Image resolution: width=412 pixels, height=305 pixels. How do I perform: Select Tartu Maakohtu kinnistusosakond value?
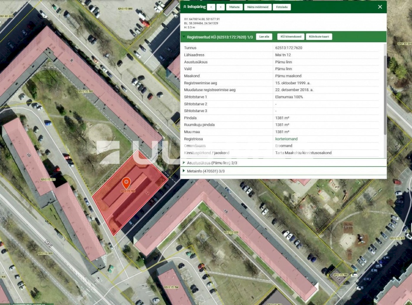(303, 153)
